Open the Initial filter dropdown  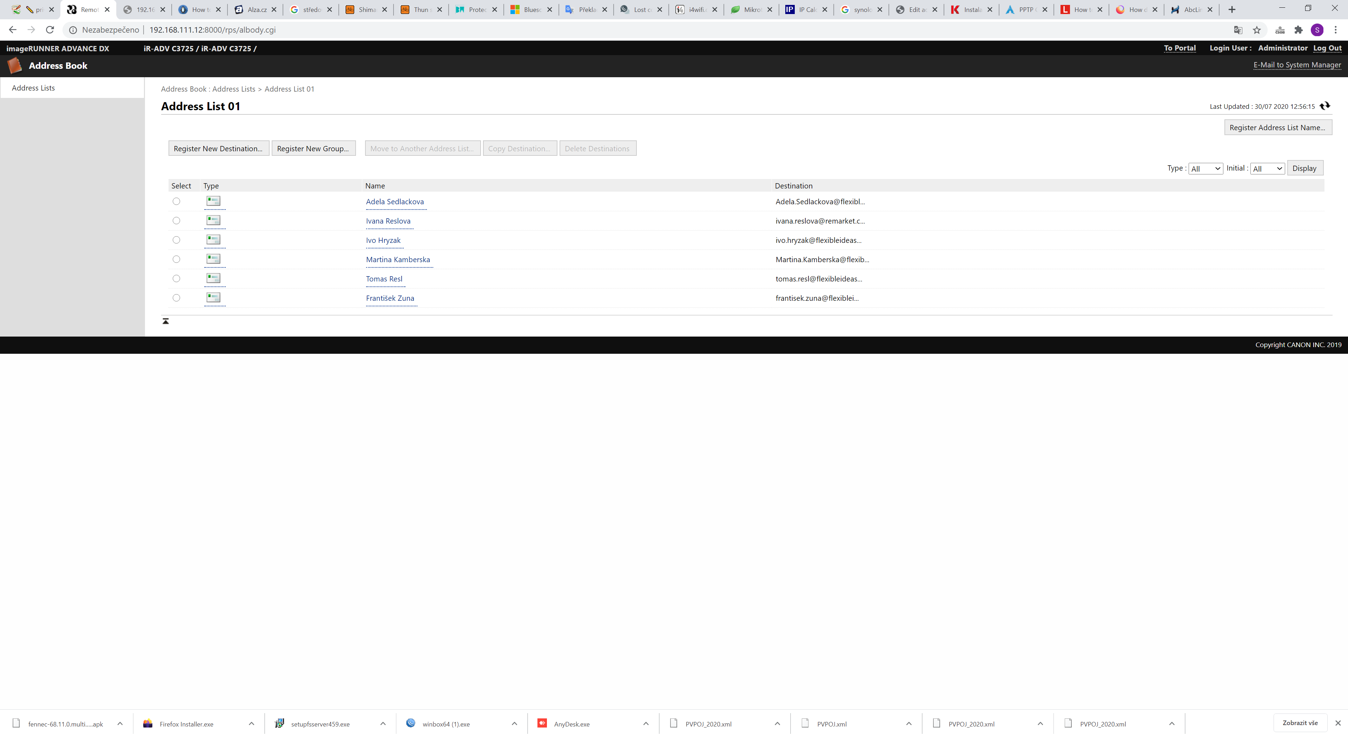(1267, 168)
